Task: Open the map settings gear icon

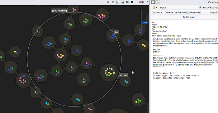Action: 132,2
